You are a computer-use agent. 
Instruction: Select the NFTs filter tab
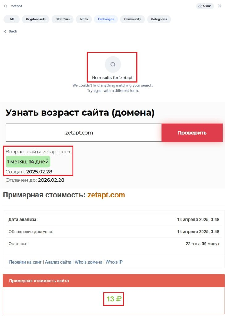click(x=84, y=19)
